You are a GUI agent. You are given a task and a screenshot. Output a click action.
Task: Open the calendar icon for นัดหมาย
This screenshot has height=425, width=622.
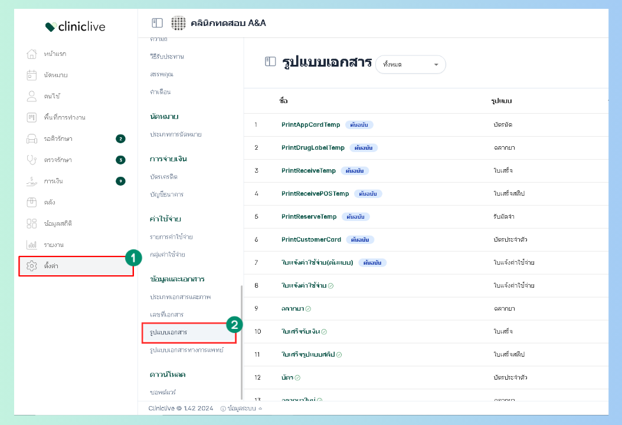pos(32,75)
